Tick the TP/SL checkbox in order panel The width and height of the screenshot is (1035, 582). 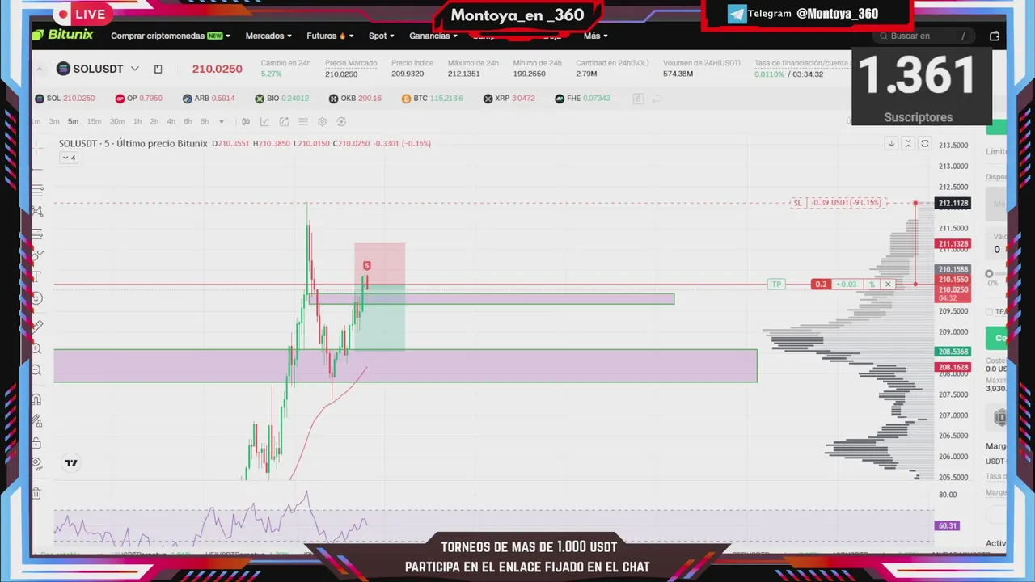click(x=990, y=311)
